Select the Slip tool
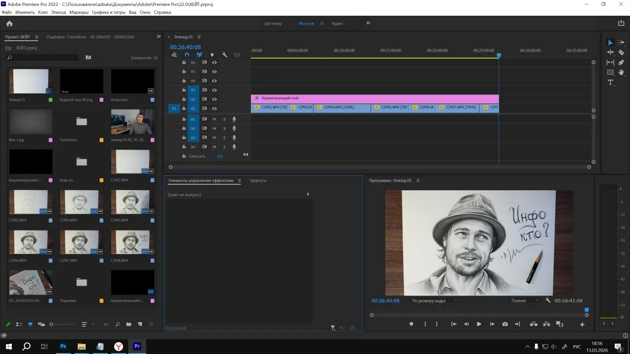The image size is (630, 354). tap(610, 62)
